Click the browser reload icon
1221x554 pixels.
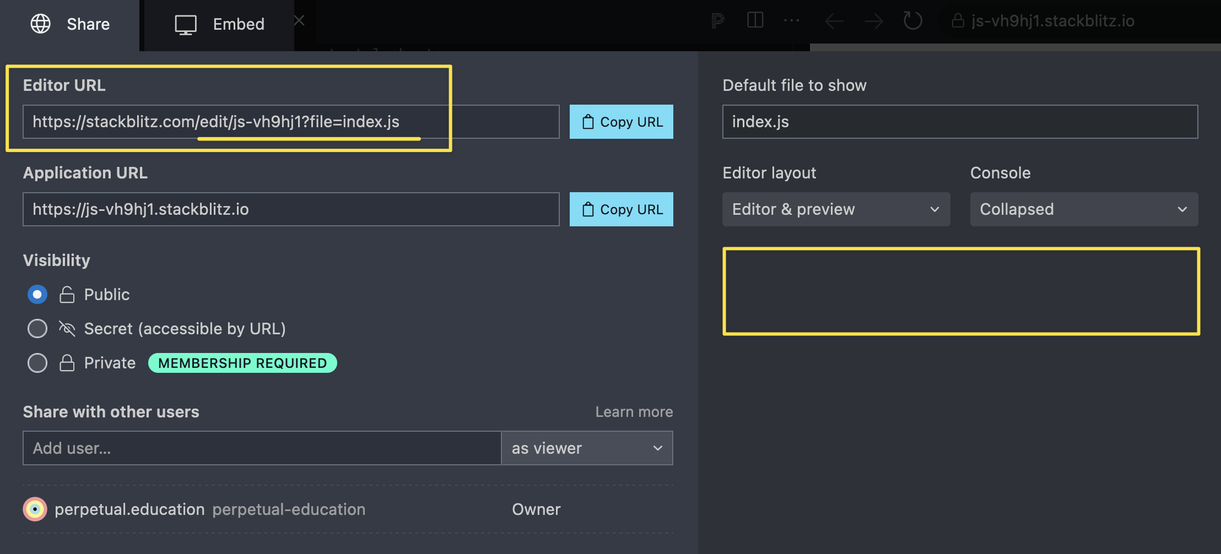pos(912,20)
